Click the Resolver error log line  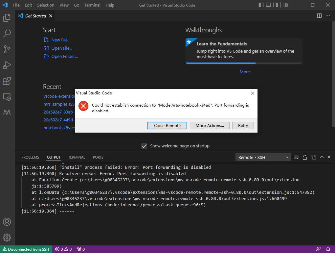click(x=103, y=174)
